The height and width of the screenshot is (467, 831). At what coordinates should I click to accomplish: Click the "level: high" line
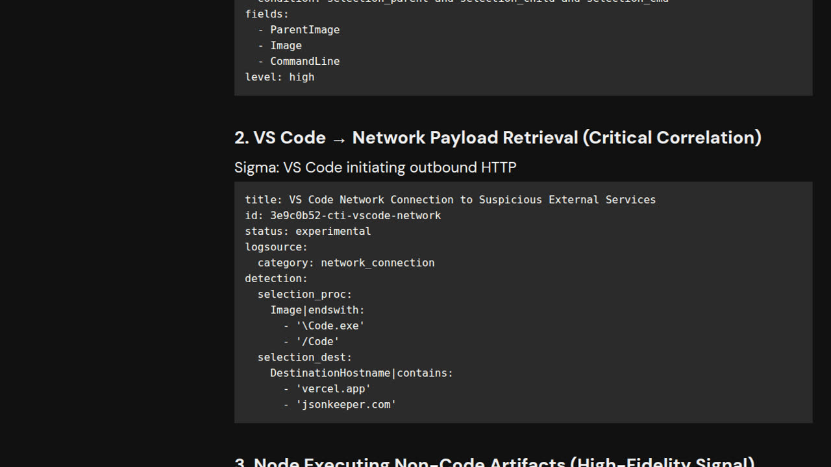pos(280,77)
